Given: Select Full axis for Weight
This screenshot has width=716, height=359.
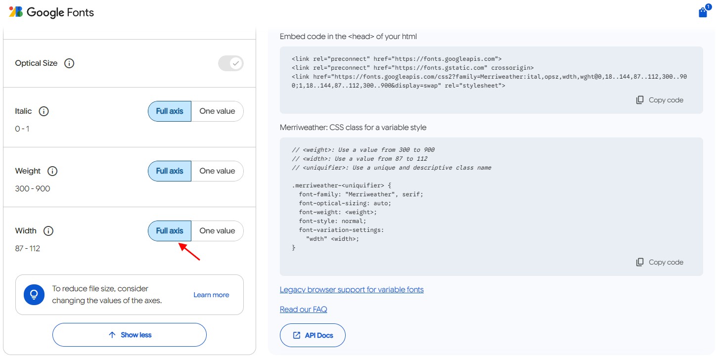Looking at the screenshot, I should tap(170, 171).
